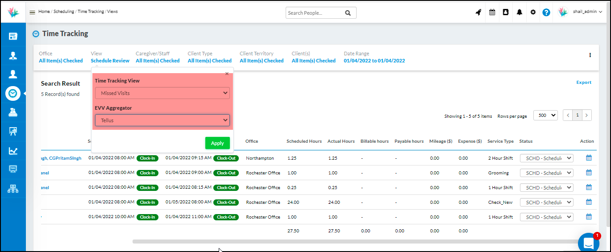
Task: Toggle the hamburger menu icon
Action: 32,12
